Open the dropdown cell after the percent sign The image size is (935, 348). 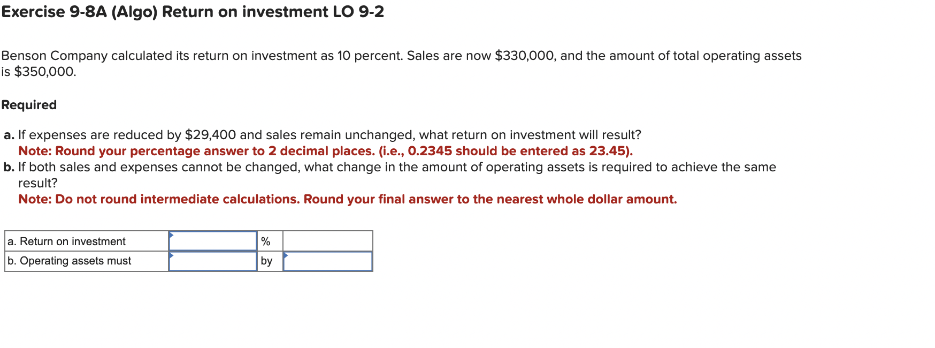[327, 241]
